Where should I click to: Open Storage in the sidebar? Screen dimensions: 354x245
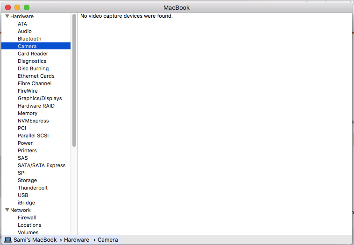coord(27,180)
